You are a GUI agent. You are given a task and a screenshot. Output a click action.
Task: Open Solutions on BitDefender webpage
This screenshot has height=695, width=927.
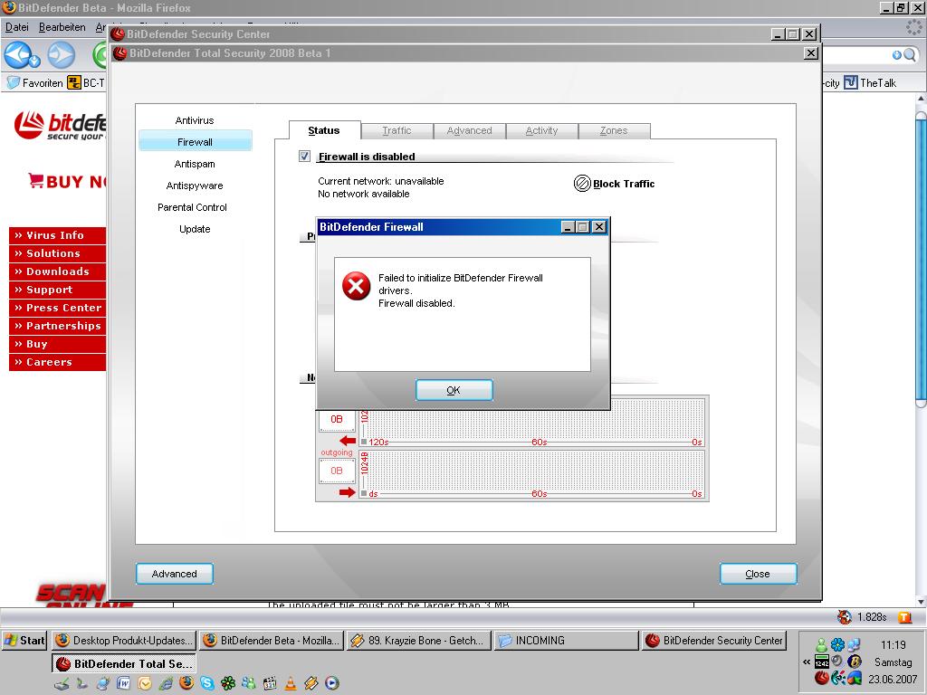(57, 253)
